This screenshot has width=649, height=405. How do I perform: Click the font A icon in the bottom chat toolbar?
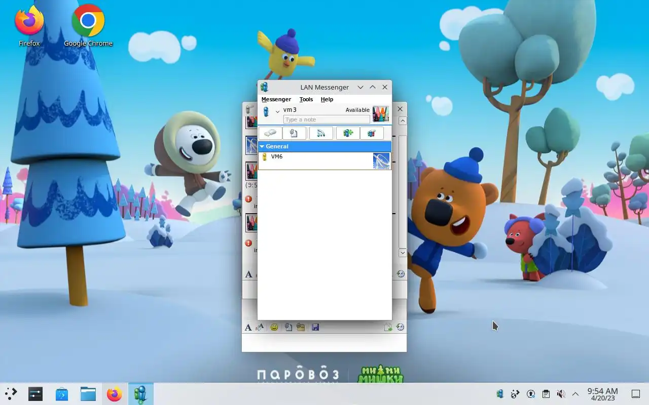tap(248, 328)
